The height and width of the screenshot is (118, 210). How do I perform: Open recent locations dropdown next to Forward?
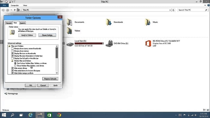coord(11,10)
